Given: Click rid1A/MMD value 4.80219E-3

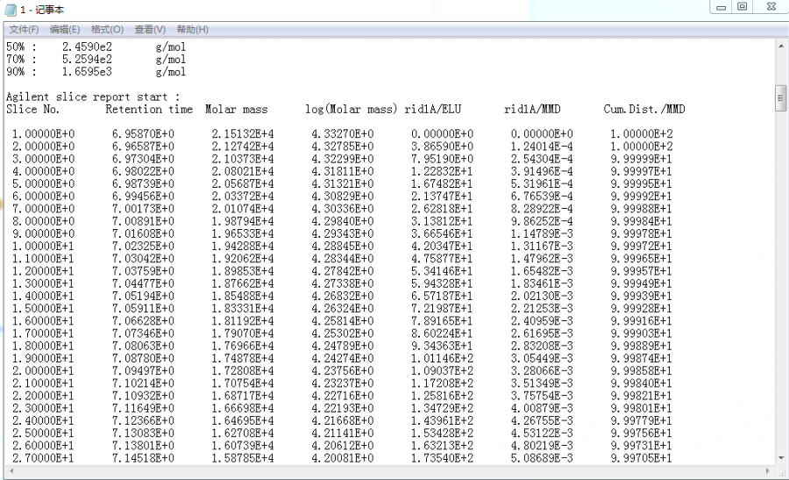Looking at the screenshot, I should (x=542, y=446).
